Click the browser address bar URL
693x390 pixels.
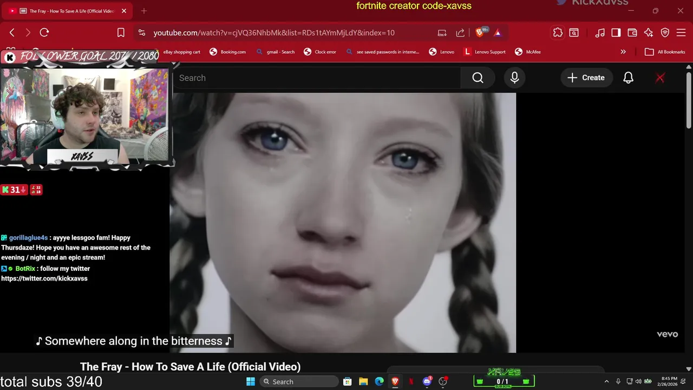274,32
